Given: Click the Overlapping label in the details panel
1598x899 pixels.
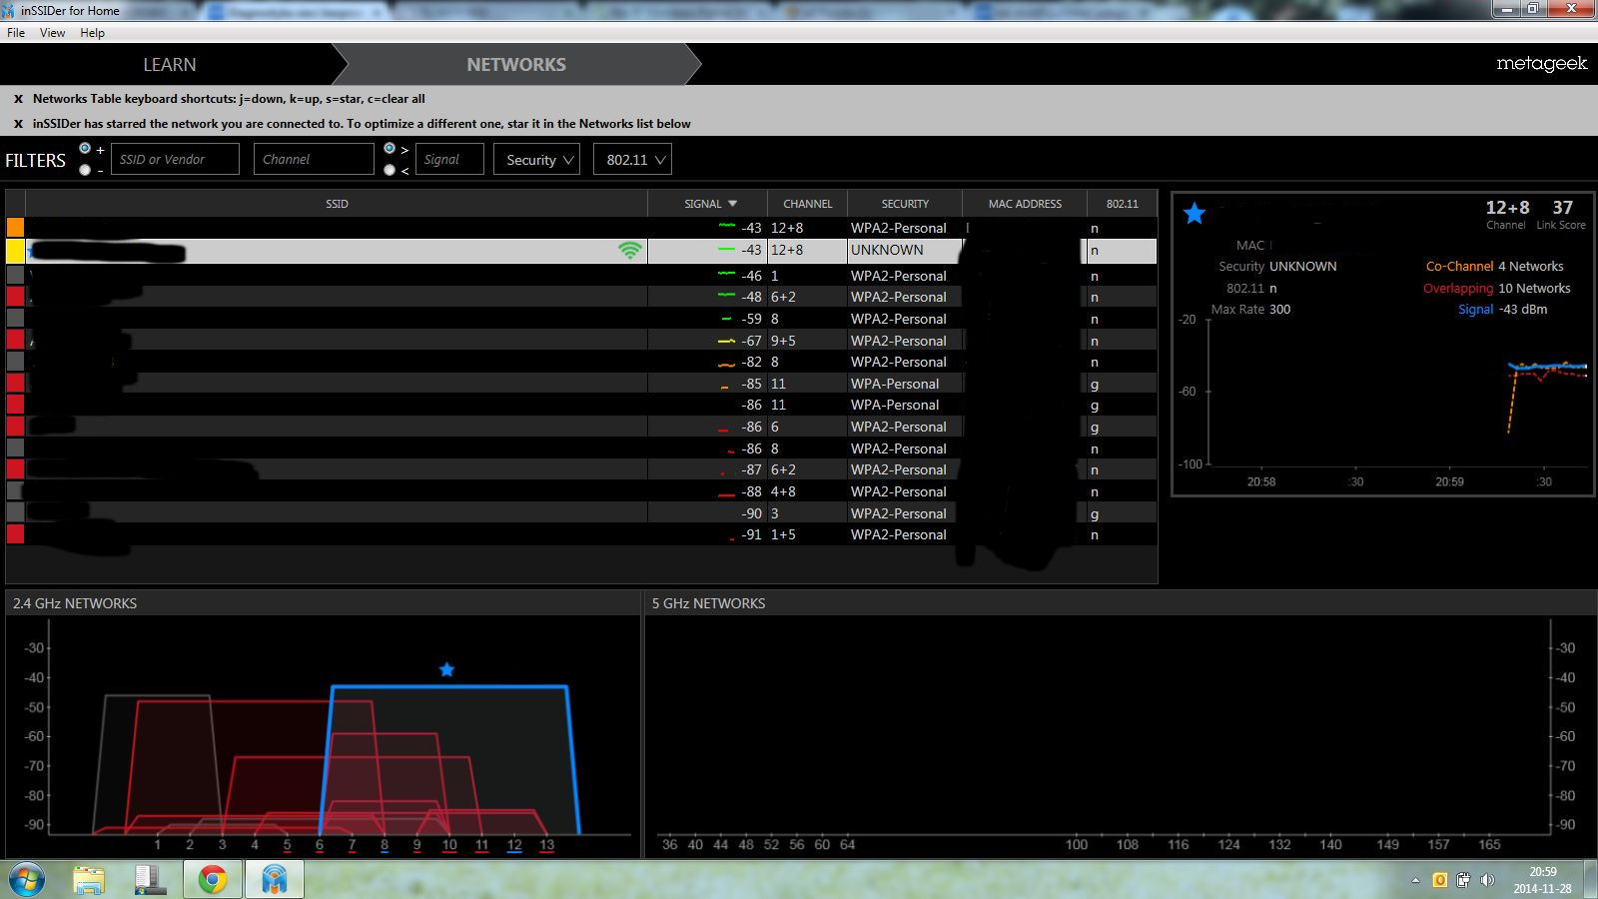Looking at the screenshot, I should coord(1458,289).
